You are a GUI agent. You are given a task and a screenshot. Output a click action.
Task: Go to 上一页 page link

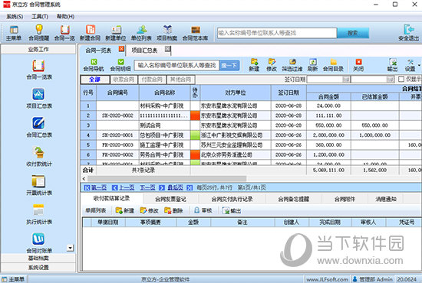tap(124, 187)
